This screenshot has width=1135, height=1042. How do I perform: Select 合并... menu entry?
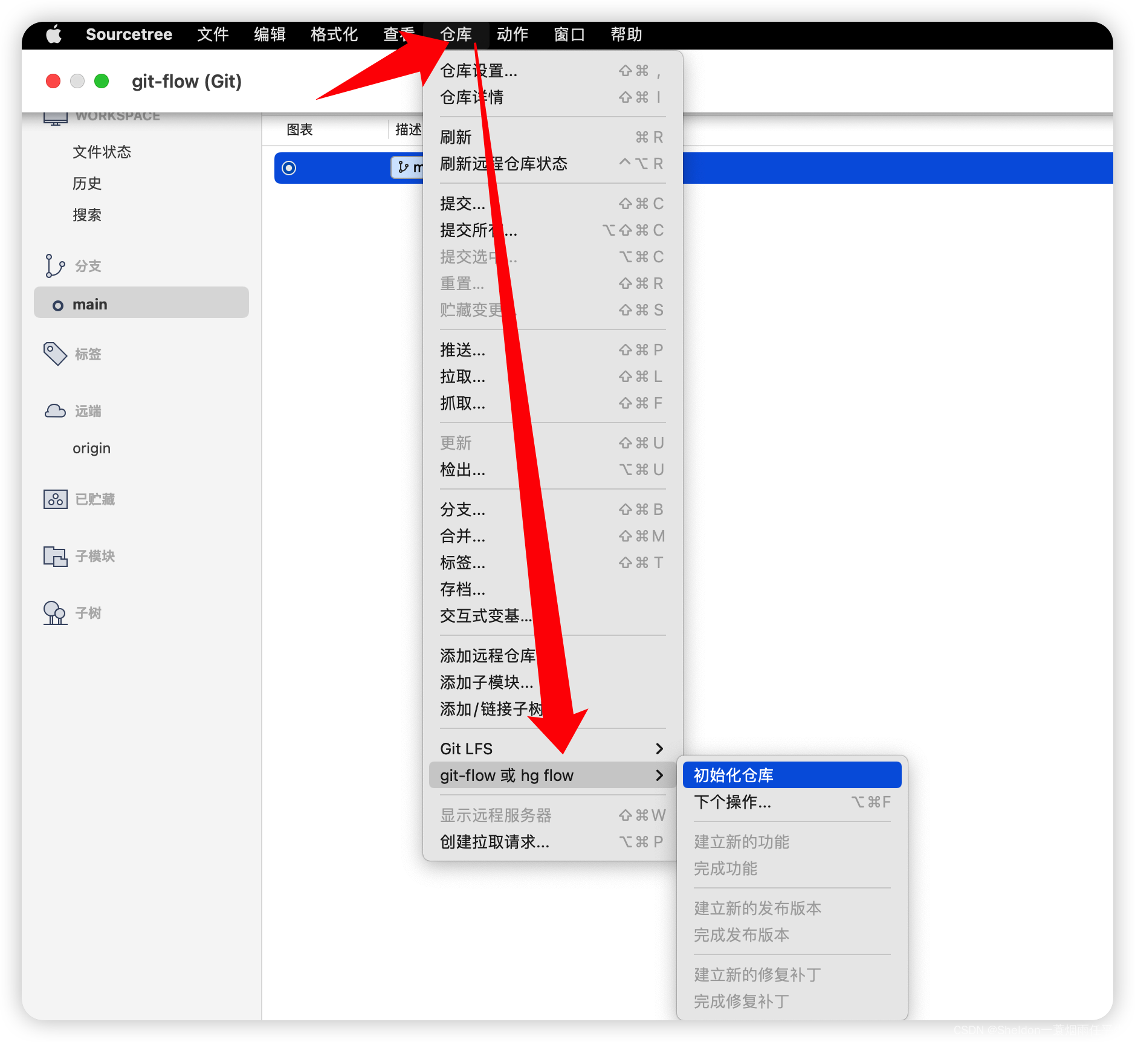point(552,536)
